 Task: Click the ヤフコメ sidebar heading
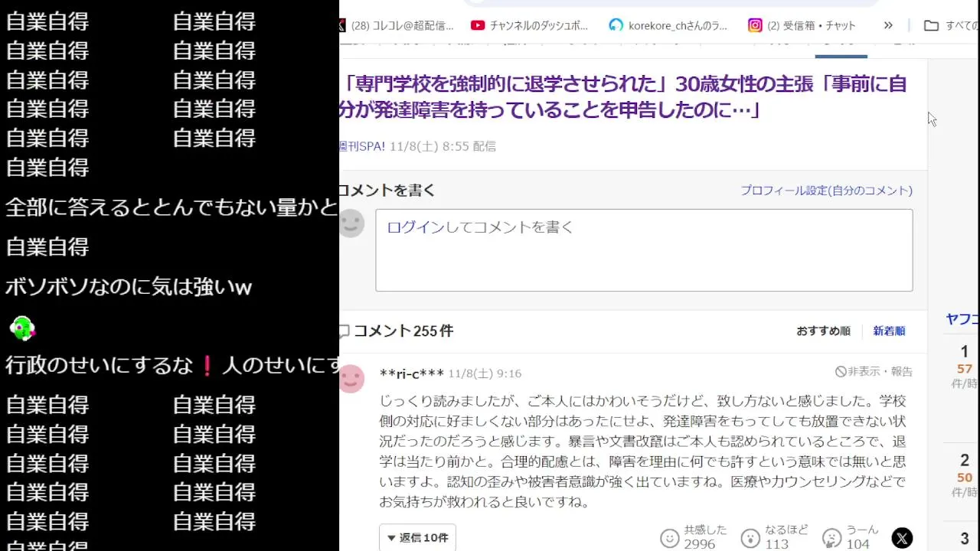(x=962, y=320)
